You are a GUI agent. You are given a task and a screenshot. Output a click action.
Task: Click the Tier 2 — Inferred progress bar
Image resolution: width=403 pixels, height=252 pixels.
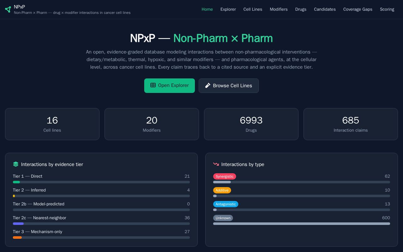(101, 196)
